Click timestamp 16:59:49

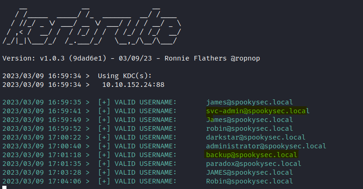tap(65, 120)
